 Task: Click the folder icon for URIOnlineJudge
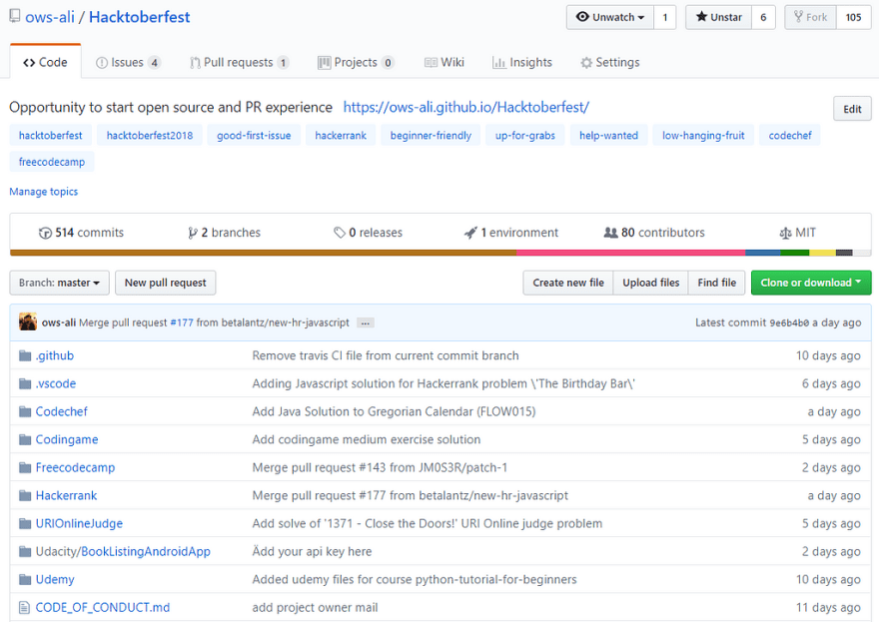25,524
